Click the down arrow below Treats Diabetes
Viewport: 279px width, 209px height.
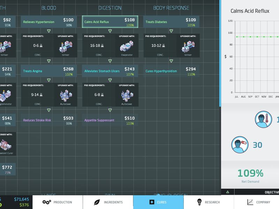coord(171,31)
